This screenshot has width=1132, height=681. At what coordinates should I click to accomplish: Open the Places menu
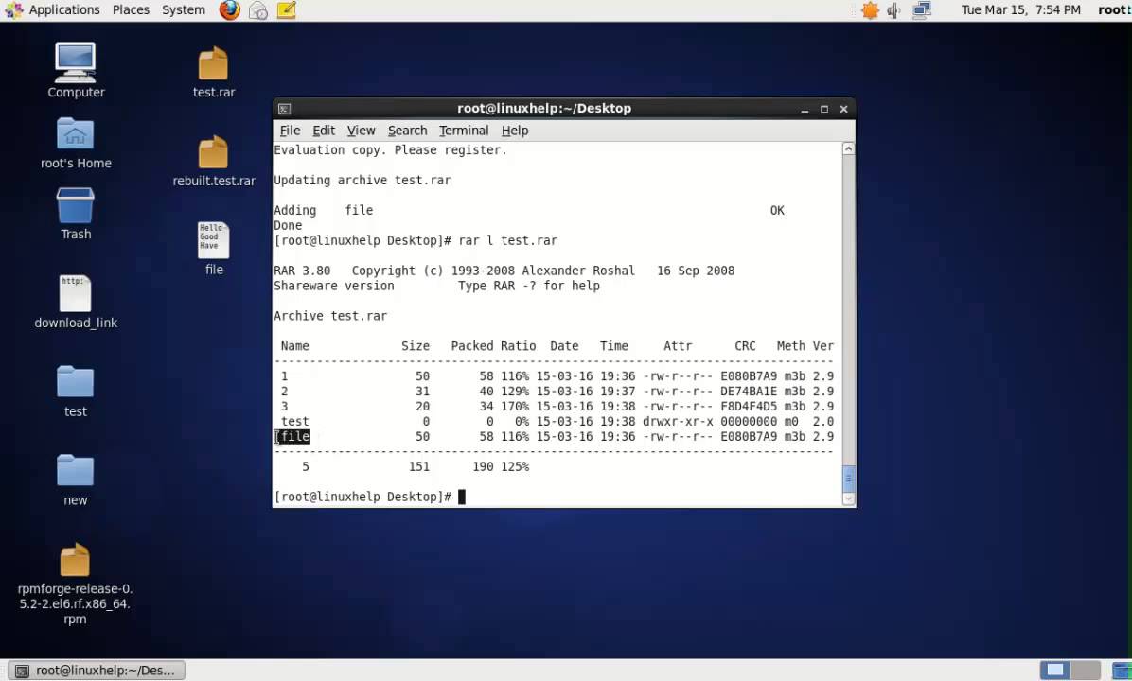click(131, 10)
